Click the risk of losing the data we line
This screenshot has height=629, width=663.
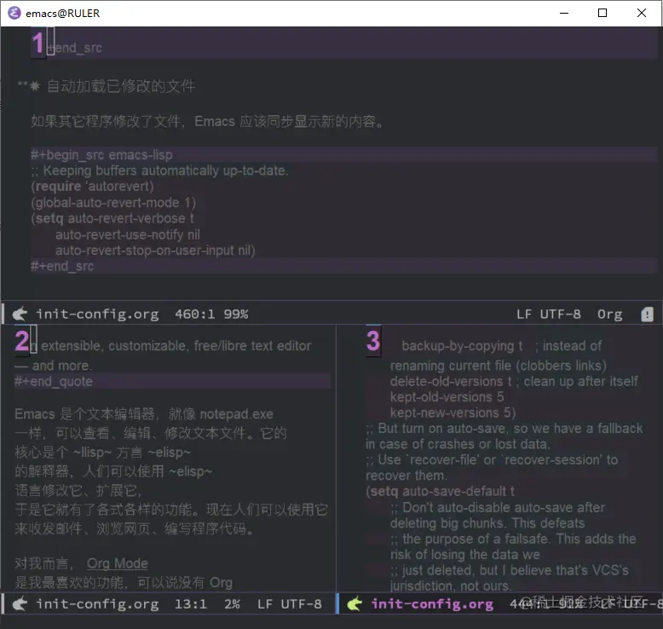464,555
